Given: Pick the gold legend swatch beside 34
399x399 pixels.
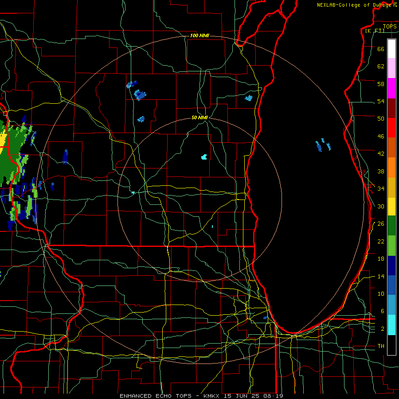Looking at the screenshot, I should (391, 188).
